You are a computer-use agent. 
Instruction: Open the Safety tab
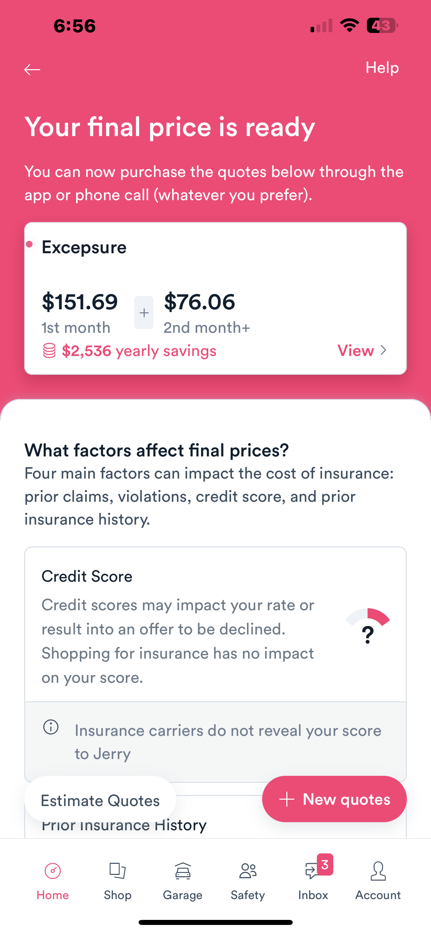click(x=248, y=881)
